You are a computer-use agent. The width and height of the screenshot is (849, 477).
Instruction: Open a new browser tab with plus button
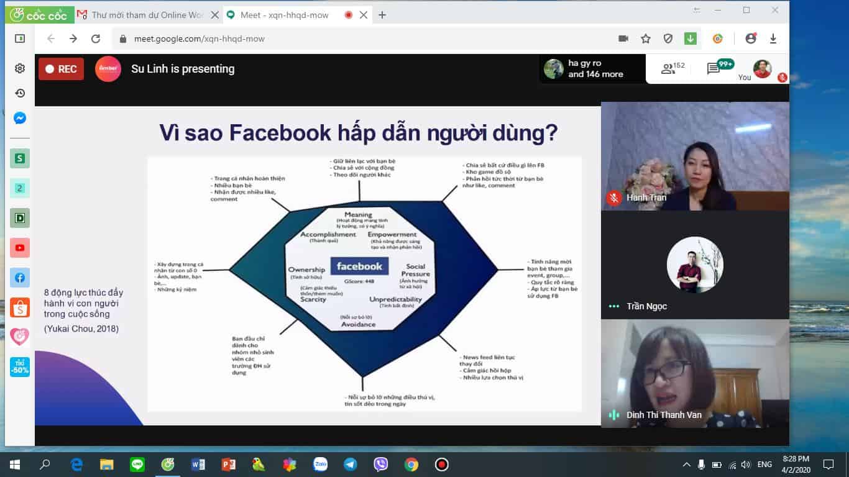coord(382,15)
